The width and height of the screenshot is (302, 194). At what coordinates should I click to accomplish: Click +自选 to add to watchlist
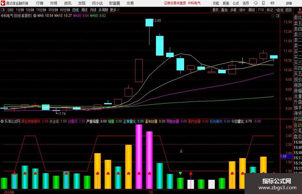tap(279, 10)
